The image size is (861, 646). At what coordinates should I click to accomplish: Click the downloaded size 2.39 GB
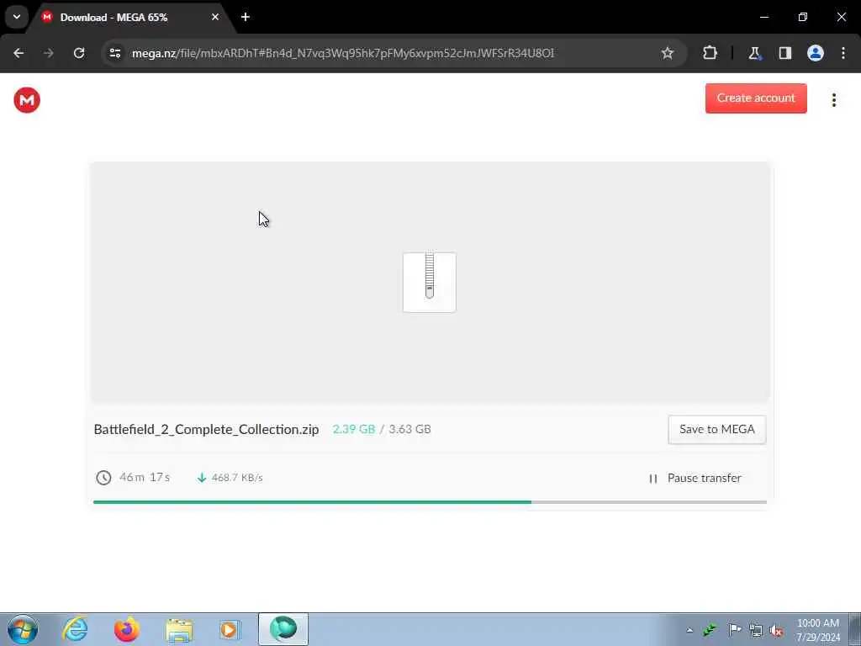pos(354,430)
